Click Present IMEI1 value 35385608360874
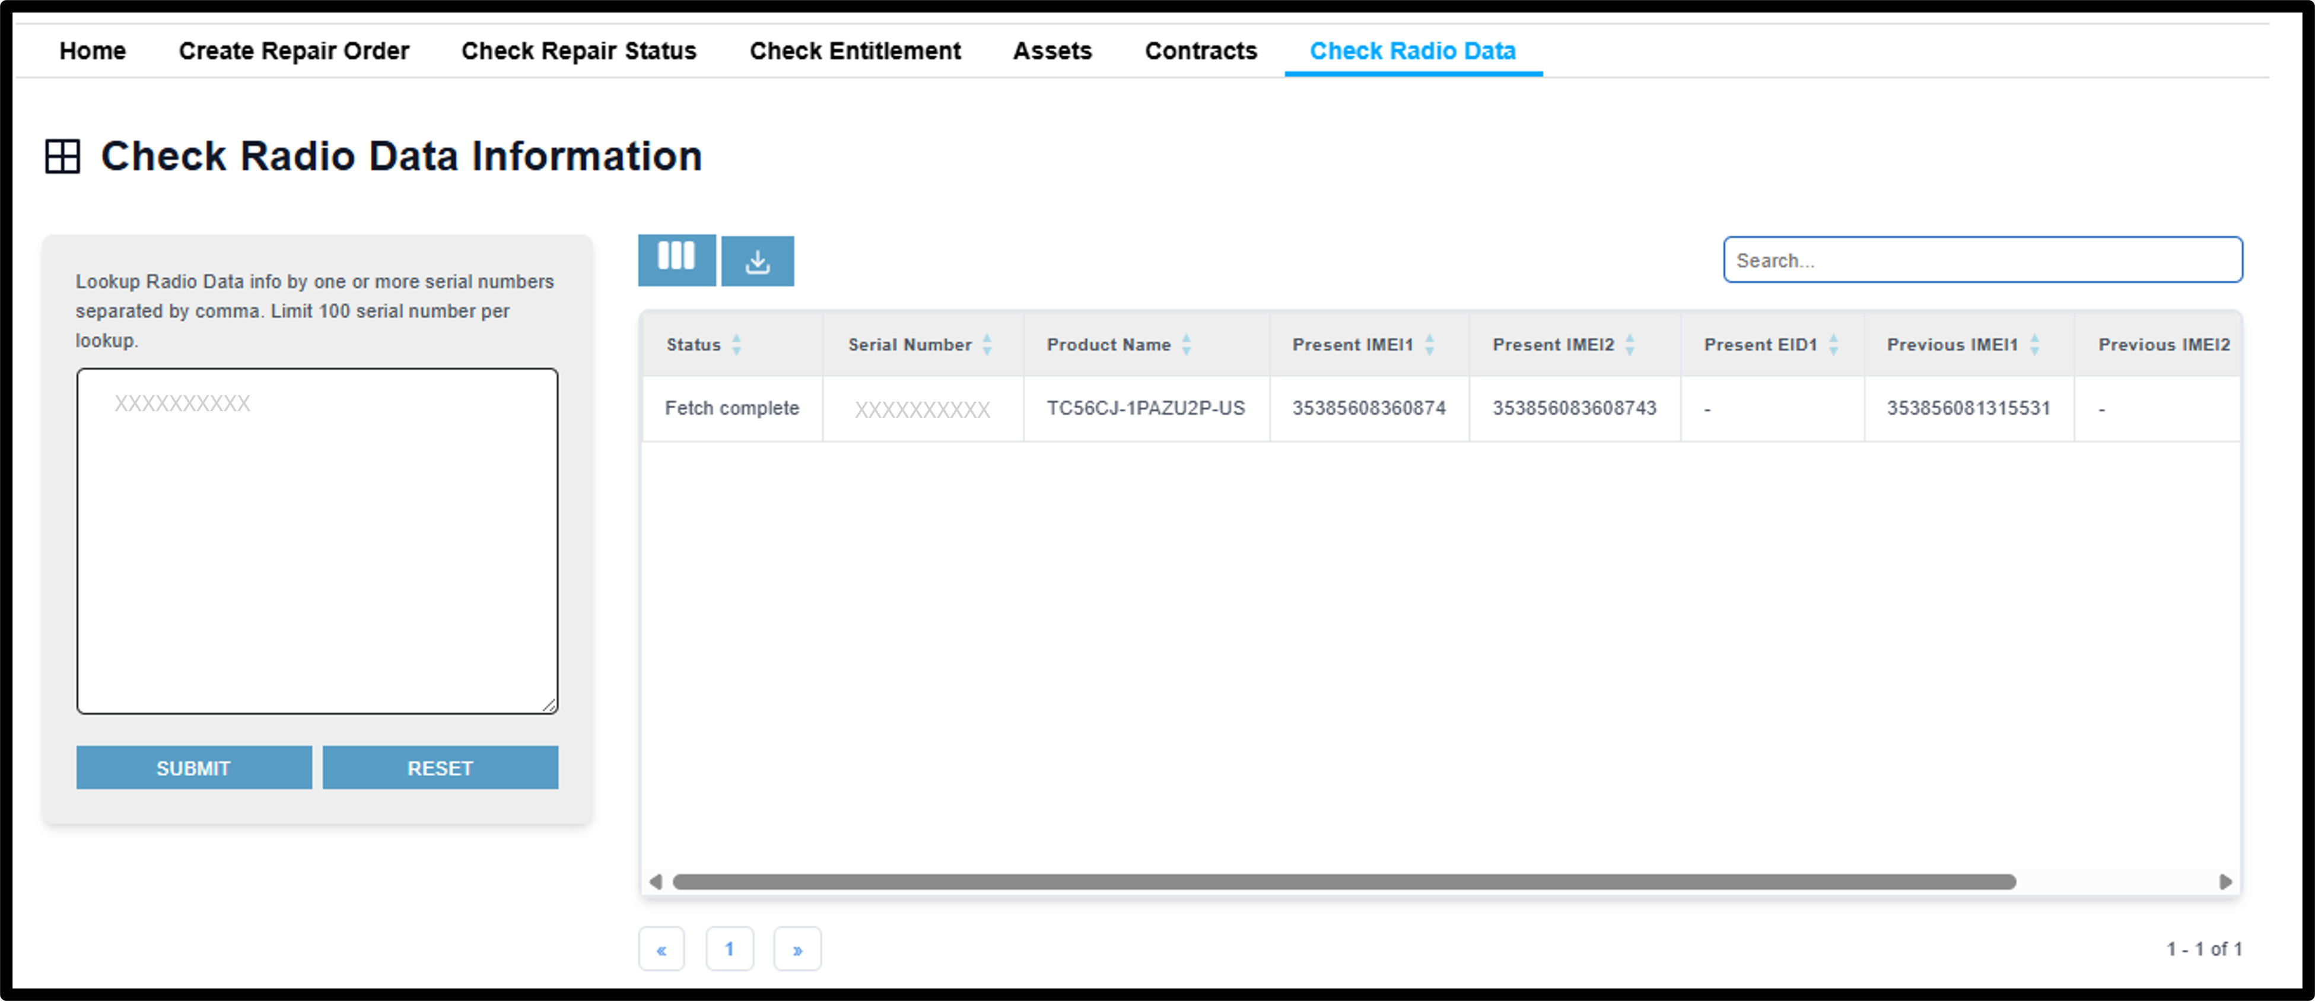 (x=1369, y=408)
